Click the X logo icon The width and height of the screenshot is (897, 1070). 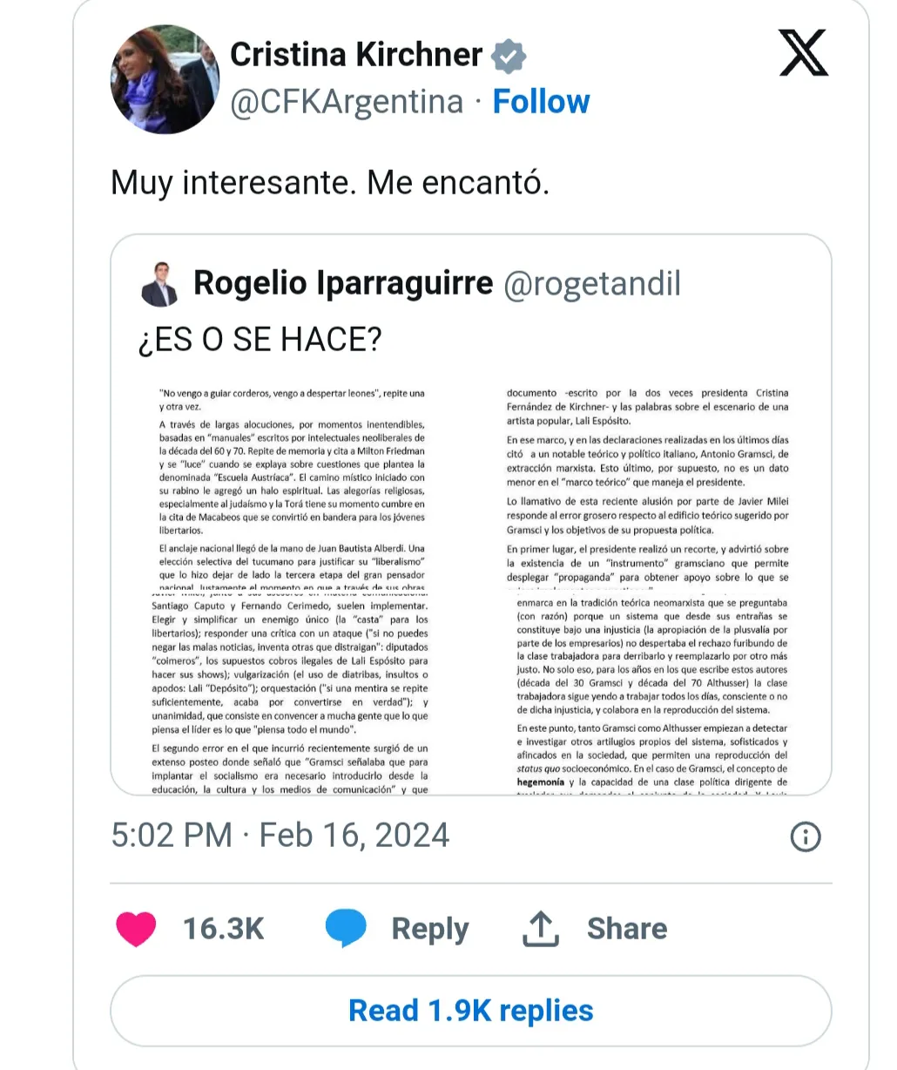803,54
